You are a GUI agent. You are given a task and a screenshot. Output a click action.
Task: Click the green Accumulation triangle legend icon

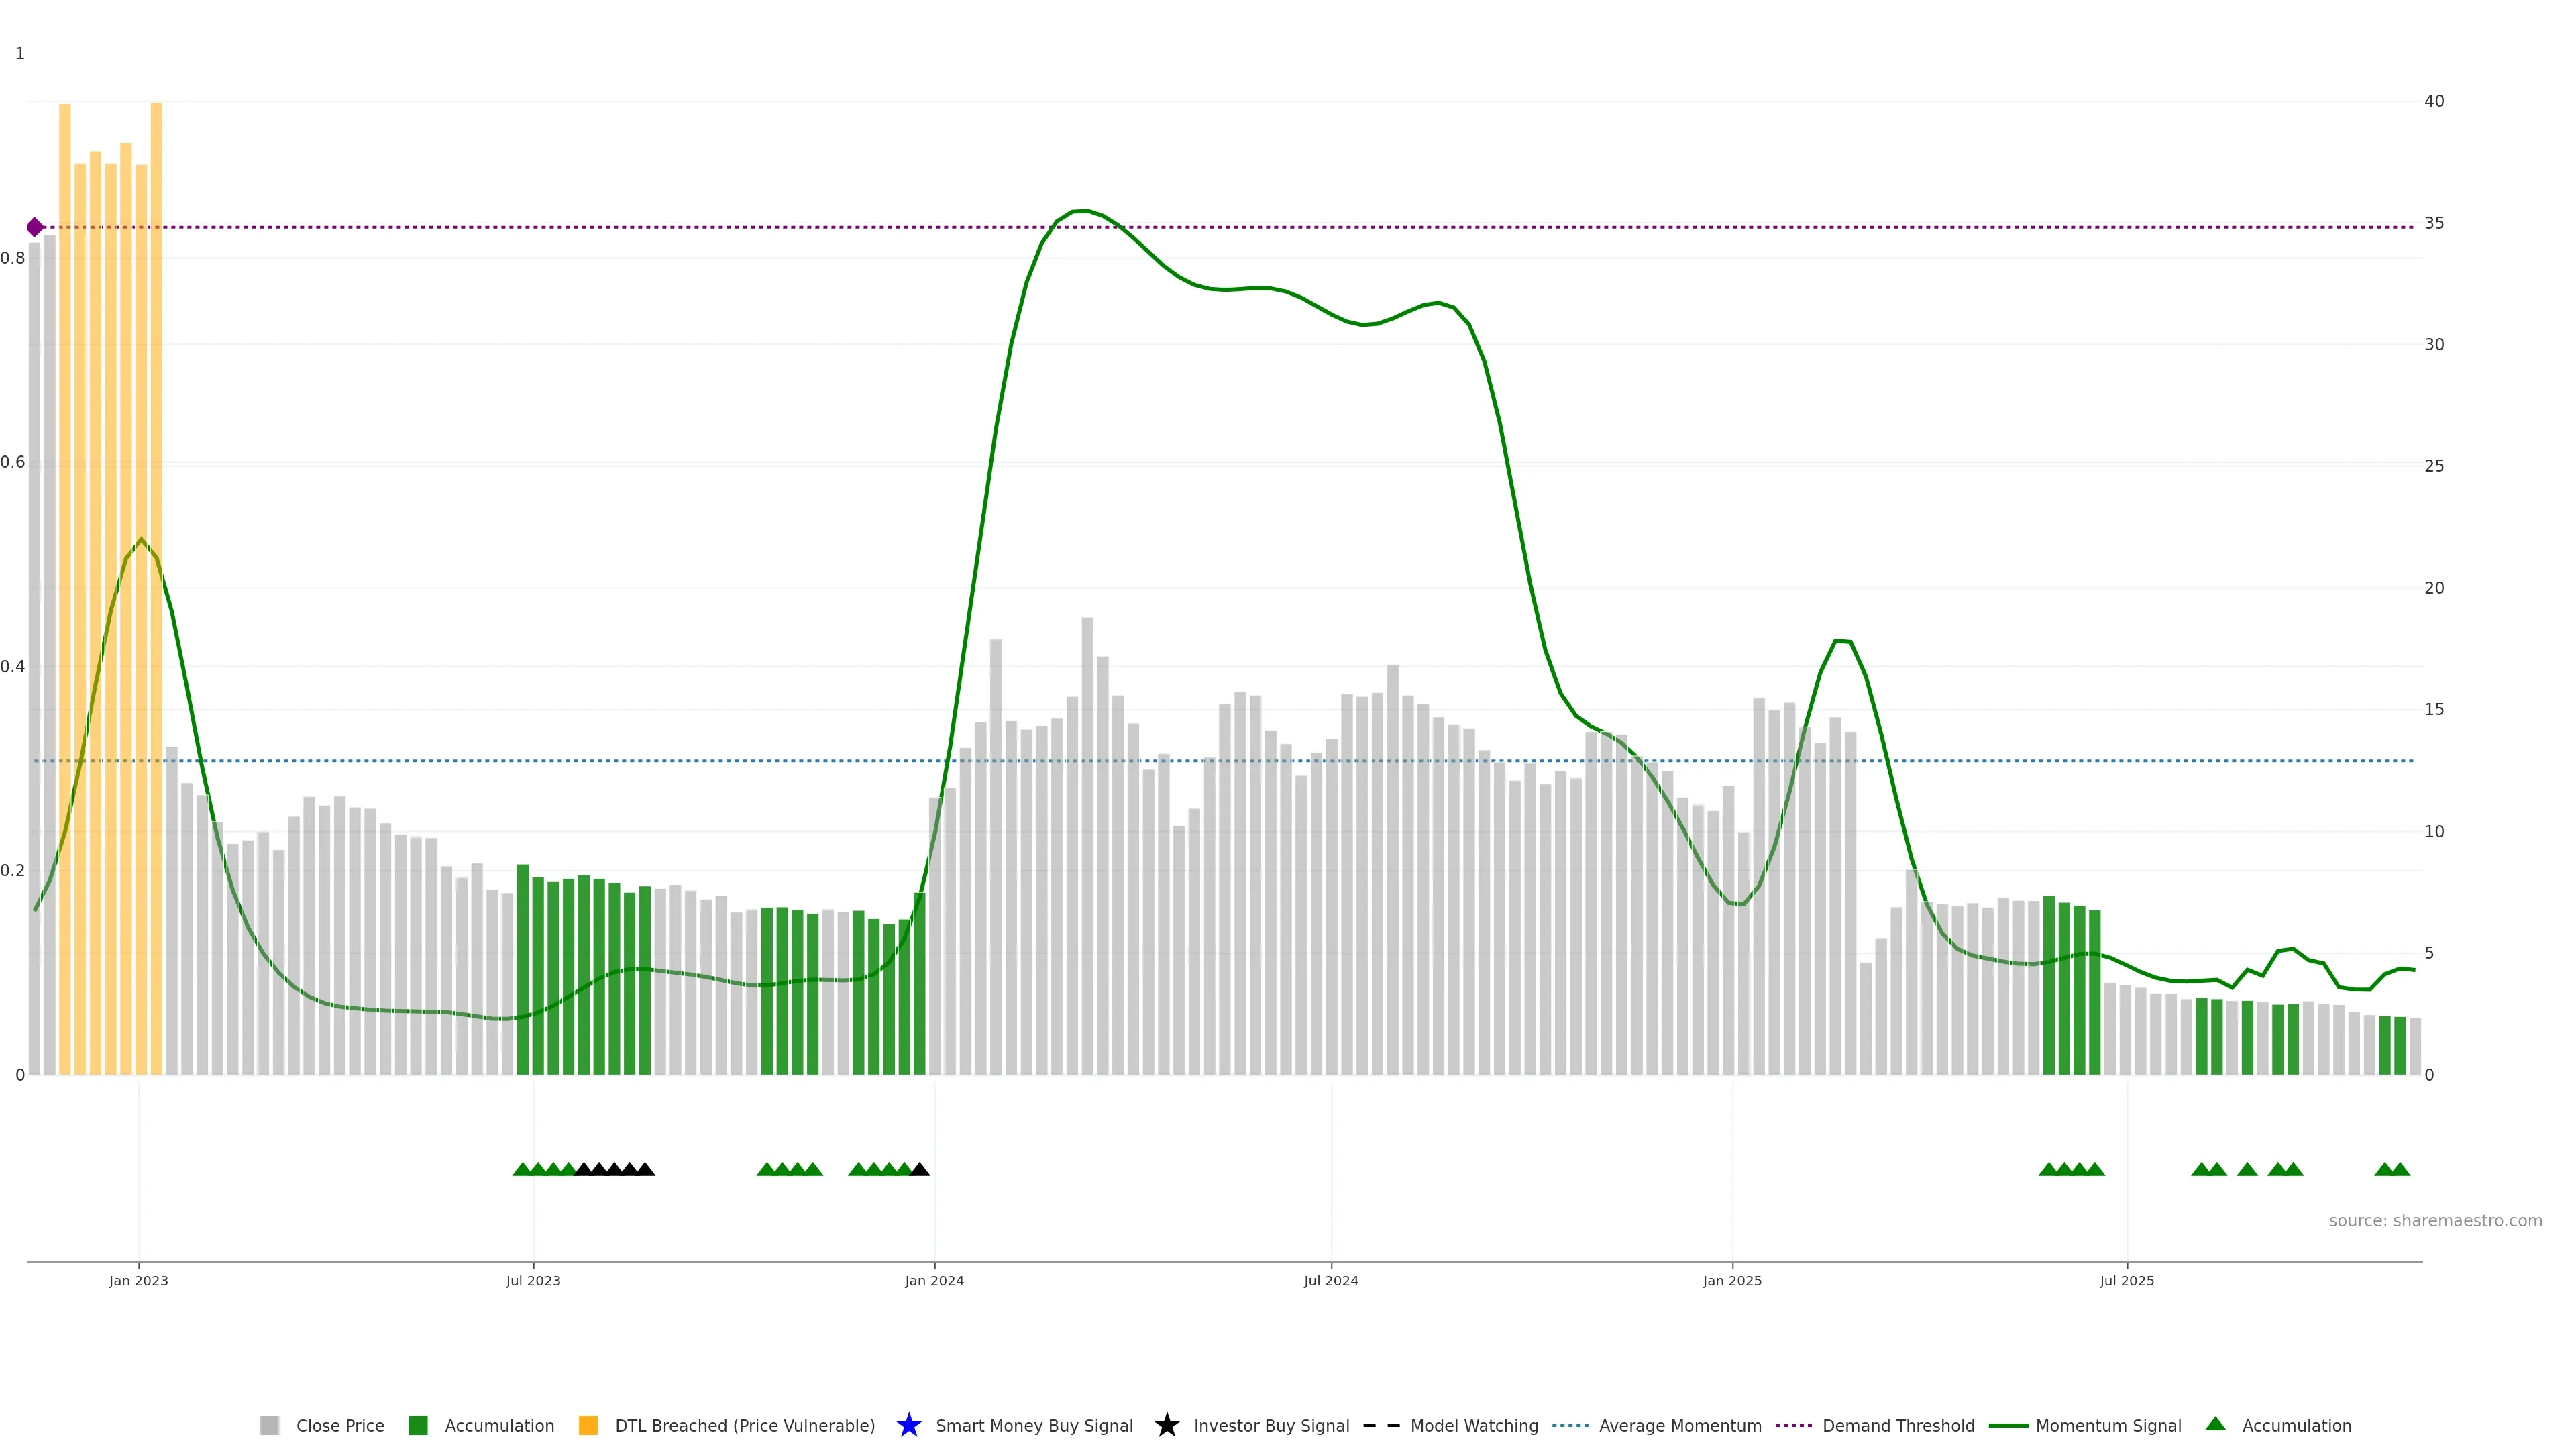2215,1424
